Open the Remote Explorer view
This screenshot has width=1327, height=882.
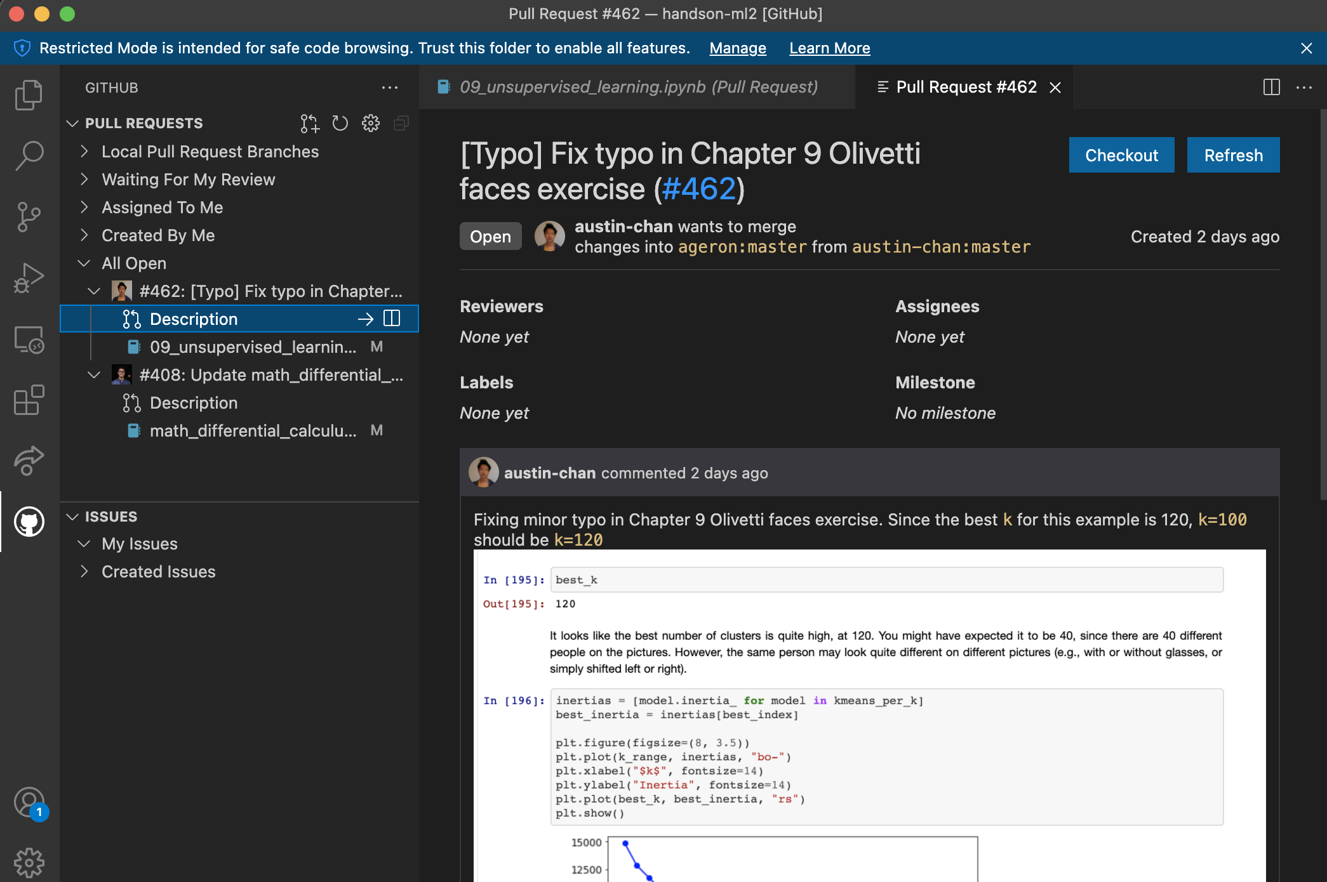(29, 339)
